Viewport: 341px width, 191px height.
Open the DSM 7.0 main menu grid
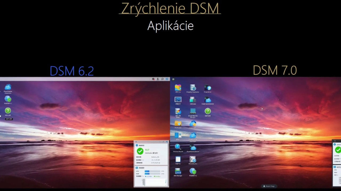click(173, 79)
